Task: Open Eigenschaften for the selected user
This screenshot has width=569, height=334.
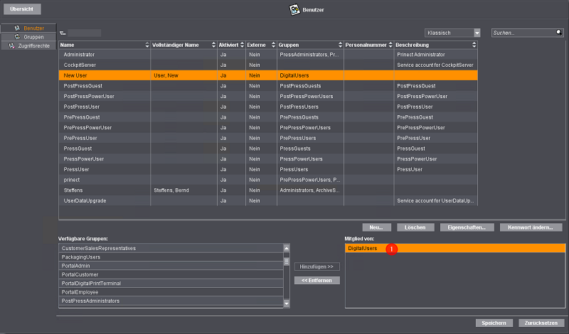Action: pyautogui.click(x=467, y=227)
